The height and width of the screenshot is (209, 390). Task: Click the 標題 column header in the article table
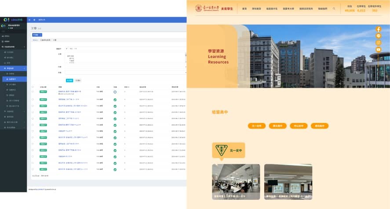[x=60, y=87]
